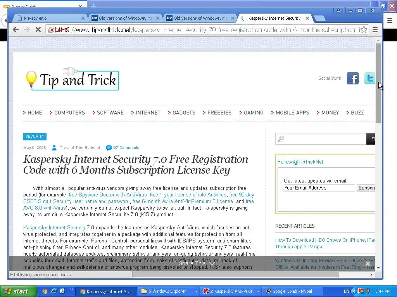Click the broken https security icon in address bar

tap(51, 30)
